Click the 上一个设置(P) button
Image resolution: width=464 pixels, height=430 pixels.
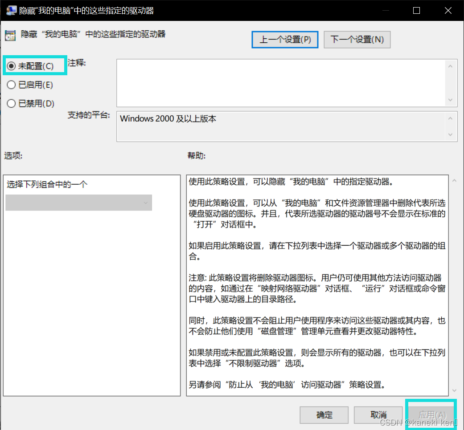[285, 39]
